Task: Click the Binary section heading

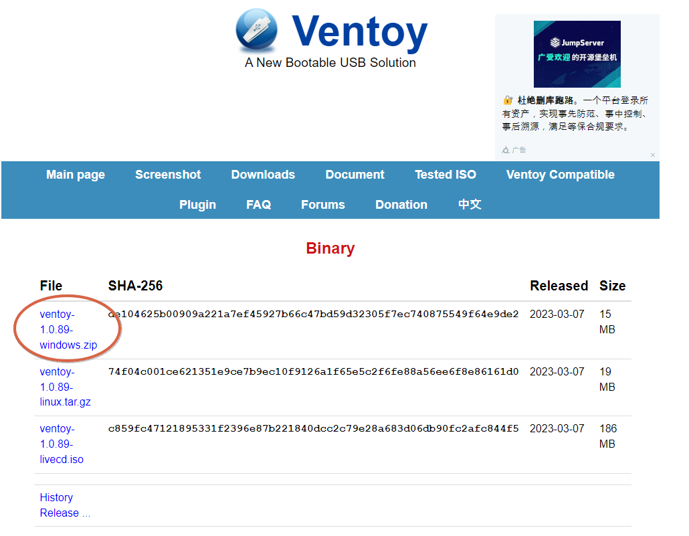Action: coord(330,248)
